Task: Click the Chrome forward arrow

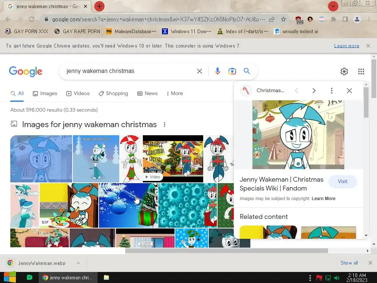Action: click(20, 19)
